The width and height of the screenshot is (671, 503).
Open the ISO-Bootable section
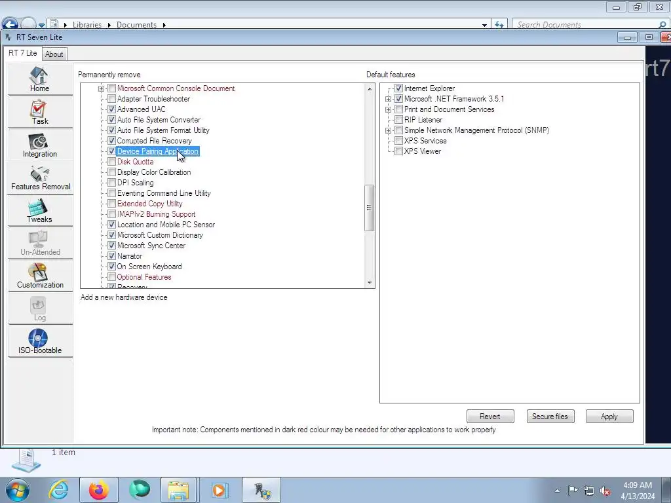pos(40,341)
